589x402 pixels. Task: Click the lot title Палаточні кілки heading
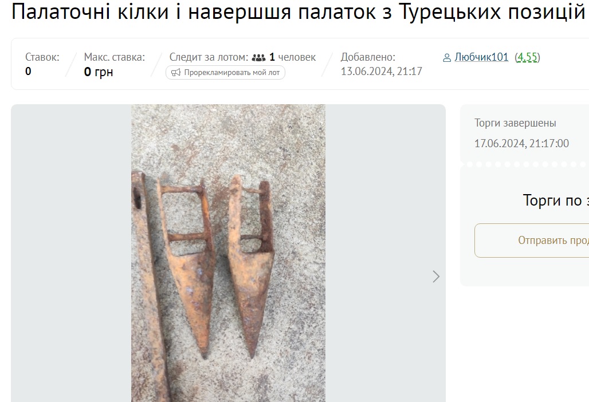299,11
